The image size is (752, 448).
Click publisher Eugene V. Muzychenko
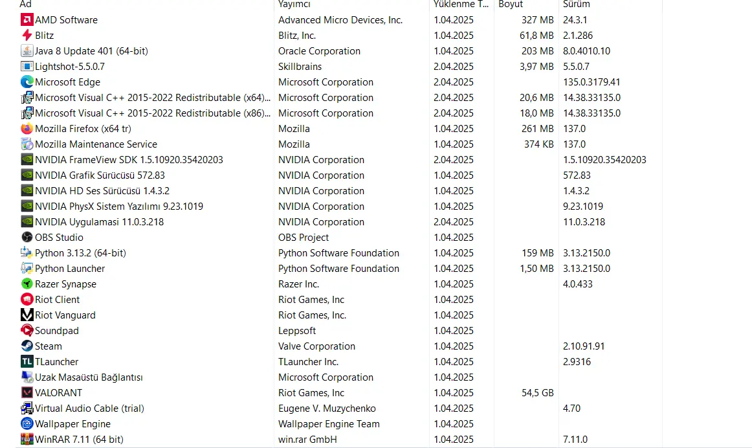[327, 409]
